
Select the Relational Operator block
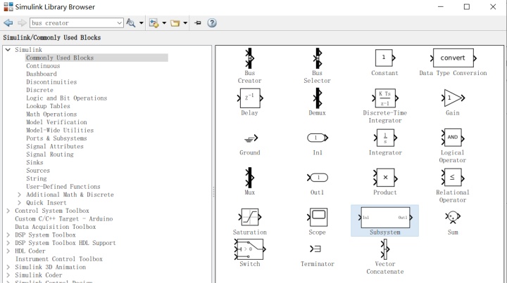tap(452, 178)
